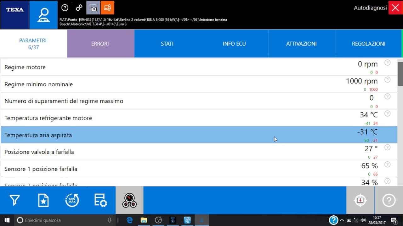Open the bottom-bar help question mark

(389, 200)
